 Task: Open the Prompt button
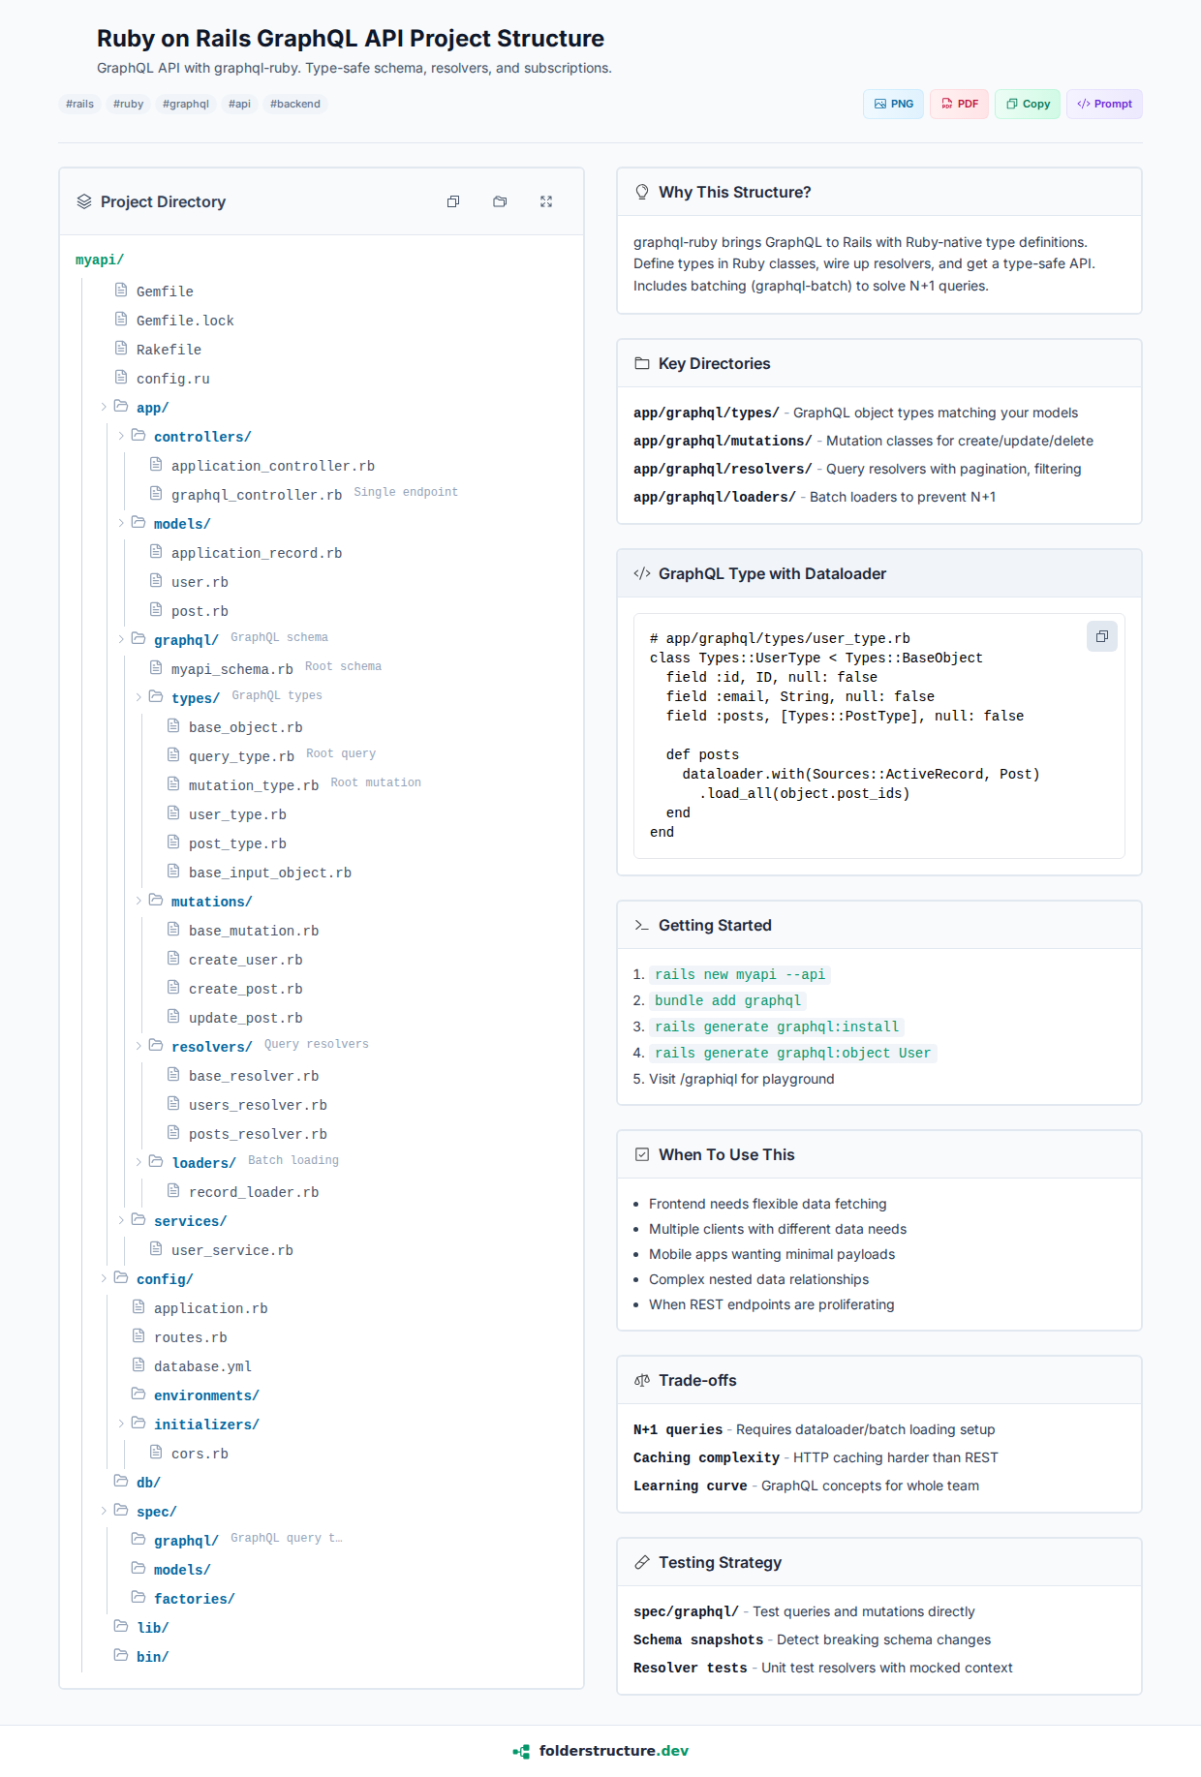pyautogui.click(x=1104, y=104)
